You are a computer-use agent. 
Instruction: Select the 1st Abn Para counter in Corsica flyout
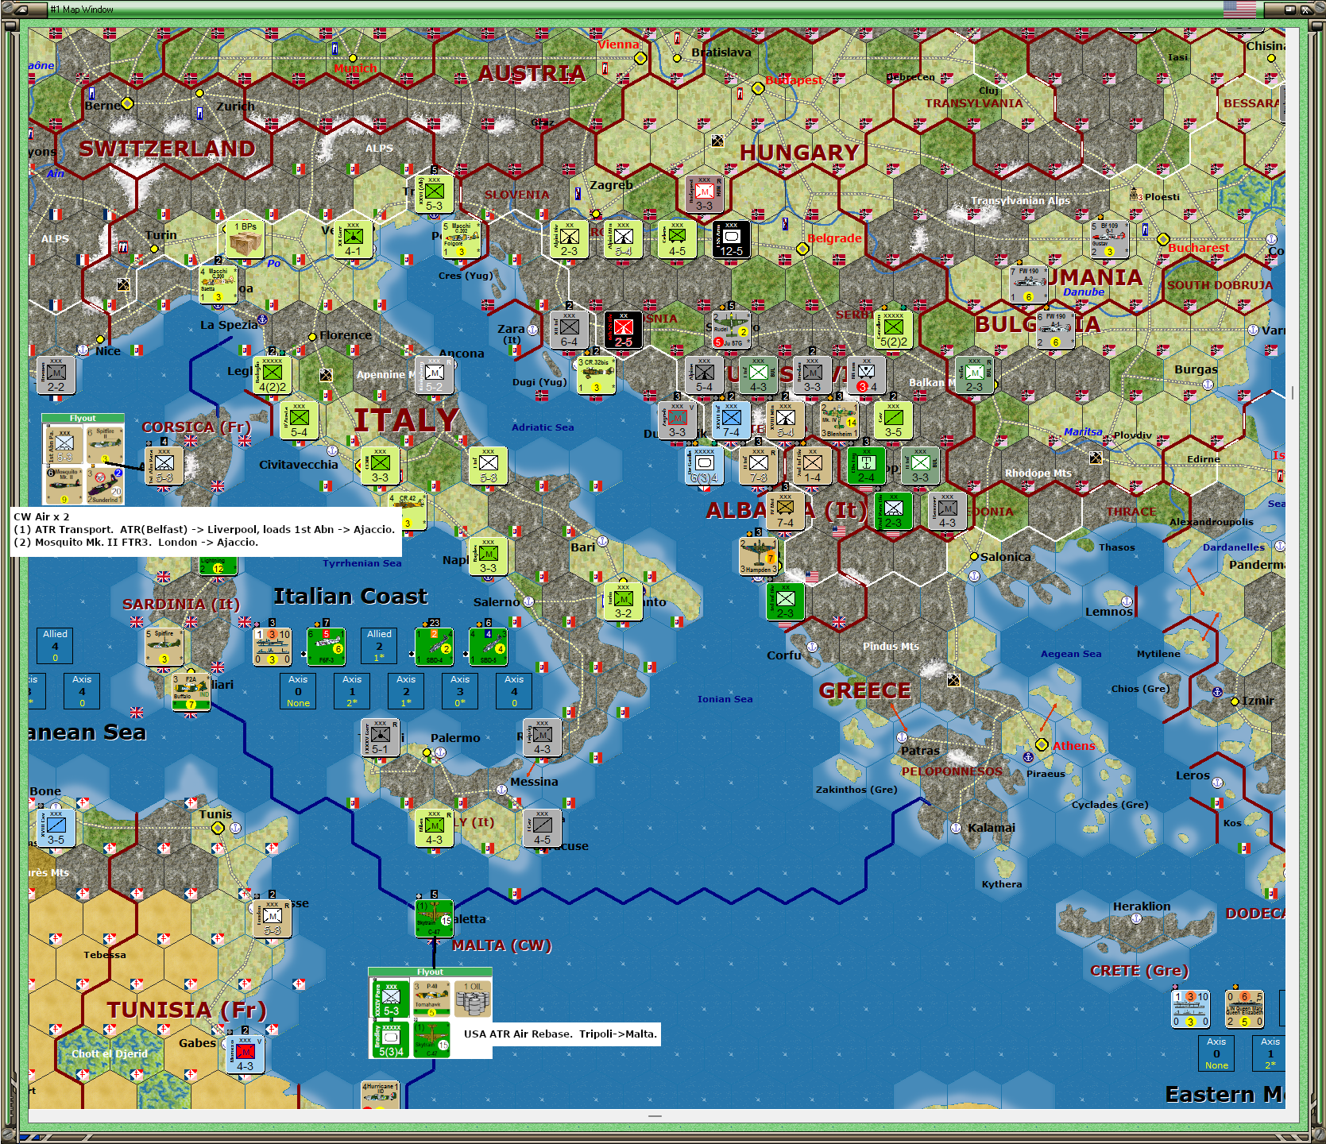pyautogui.click(x=64, y=445)
